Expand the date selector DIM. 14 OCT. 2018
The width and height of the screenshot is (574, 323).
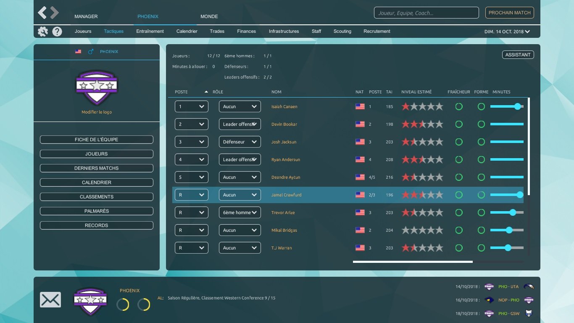point(507,32)
